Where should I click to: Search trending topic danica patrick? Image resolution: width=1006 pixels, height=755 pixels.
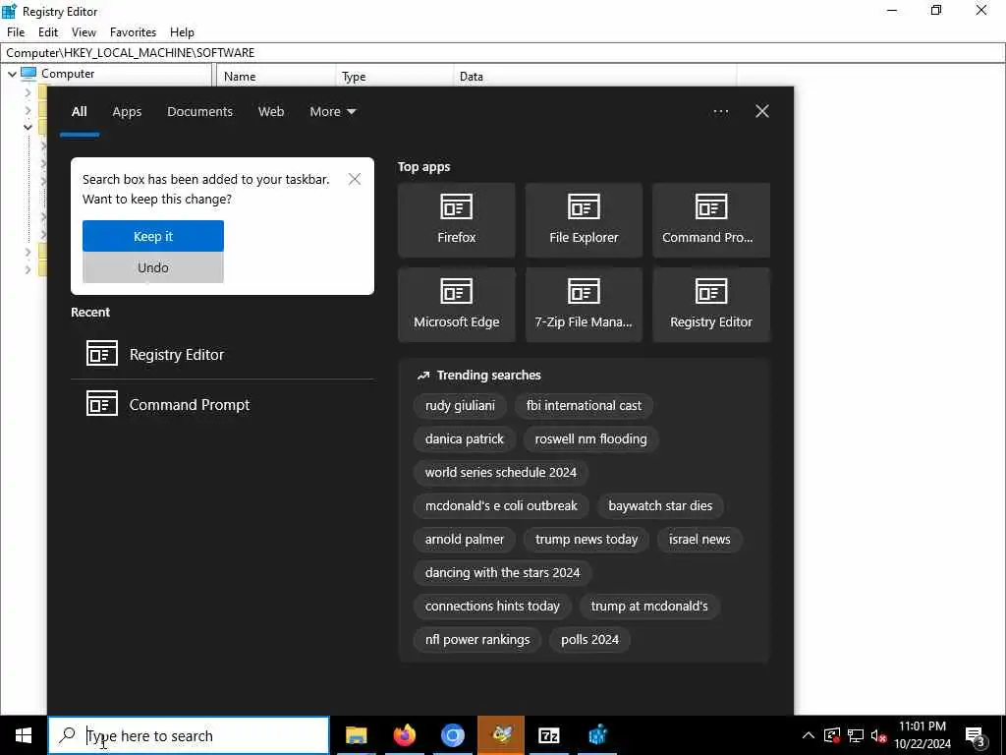(465, 439)
